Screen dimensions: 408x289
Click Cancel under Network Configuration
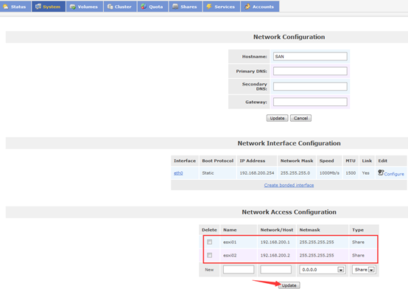300,118
